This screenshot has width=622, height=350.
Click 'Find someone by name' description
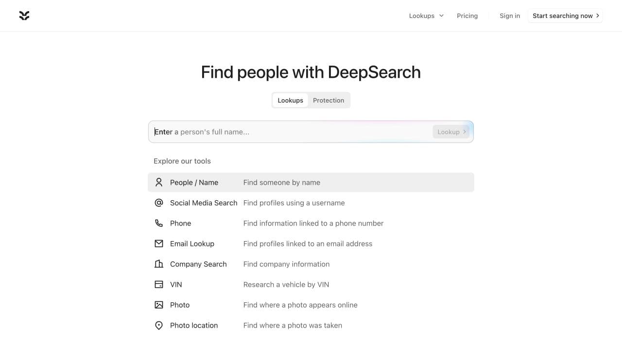(282, 182)
